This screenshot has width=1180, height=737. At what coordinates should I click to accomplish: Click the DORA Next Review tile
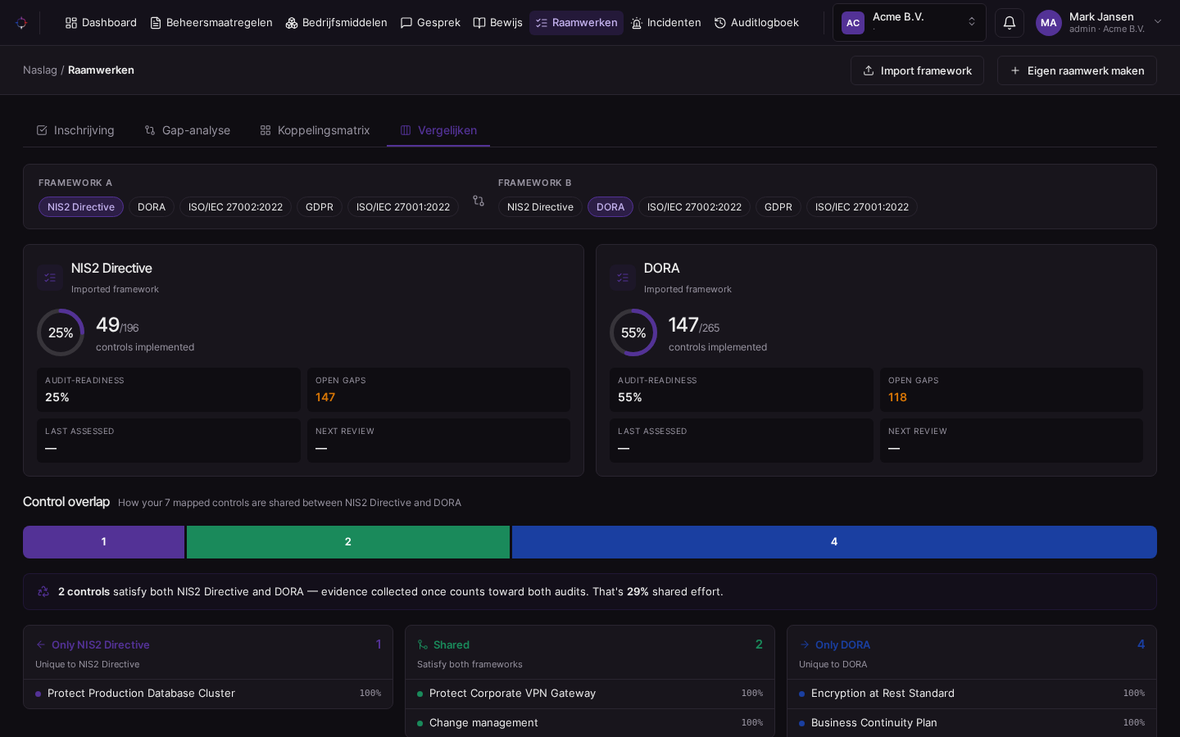(x=1011, y=441)
